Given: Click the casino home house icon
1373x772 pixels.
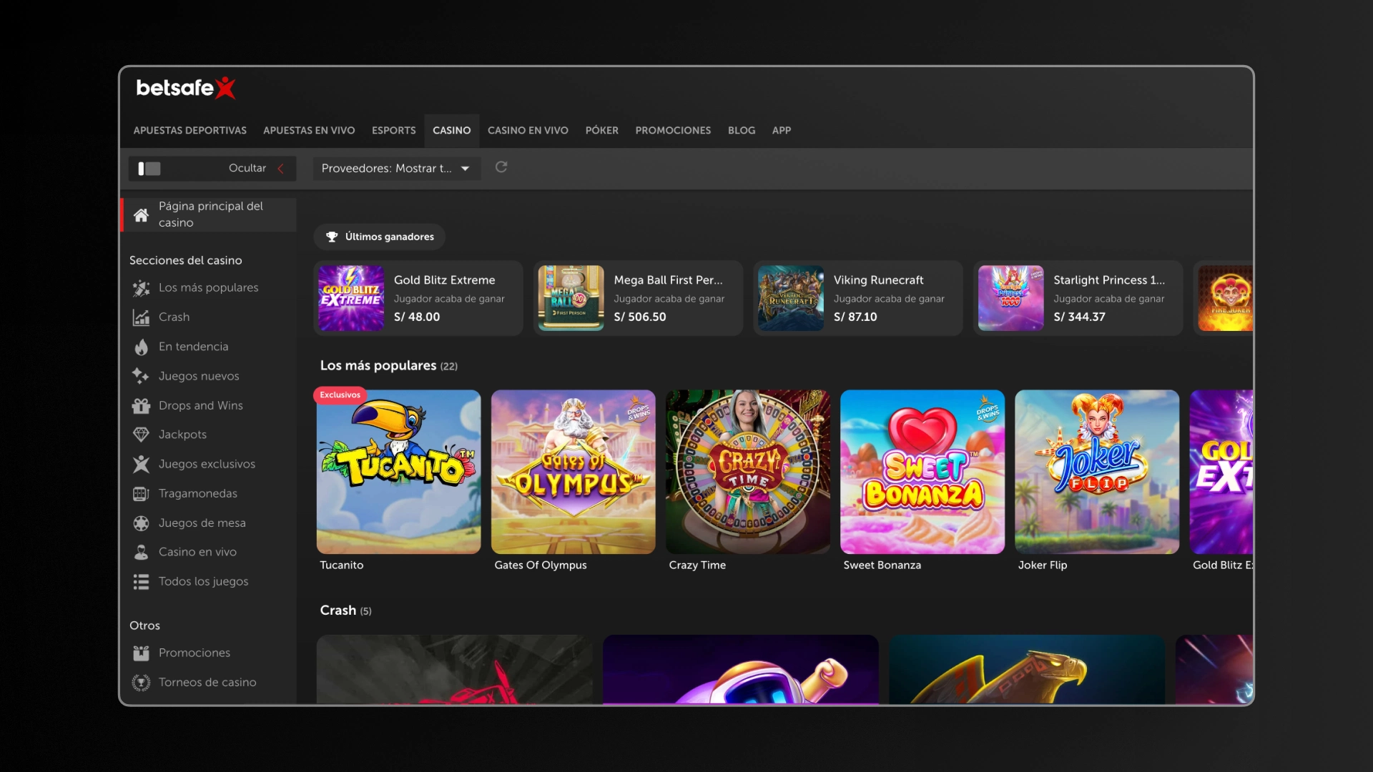Looking at the screenshot, I should pos(141,214).
